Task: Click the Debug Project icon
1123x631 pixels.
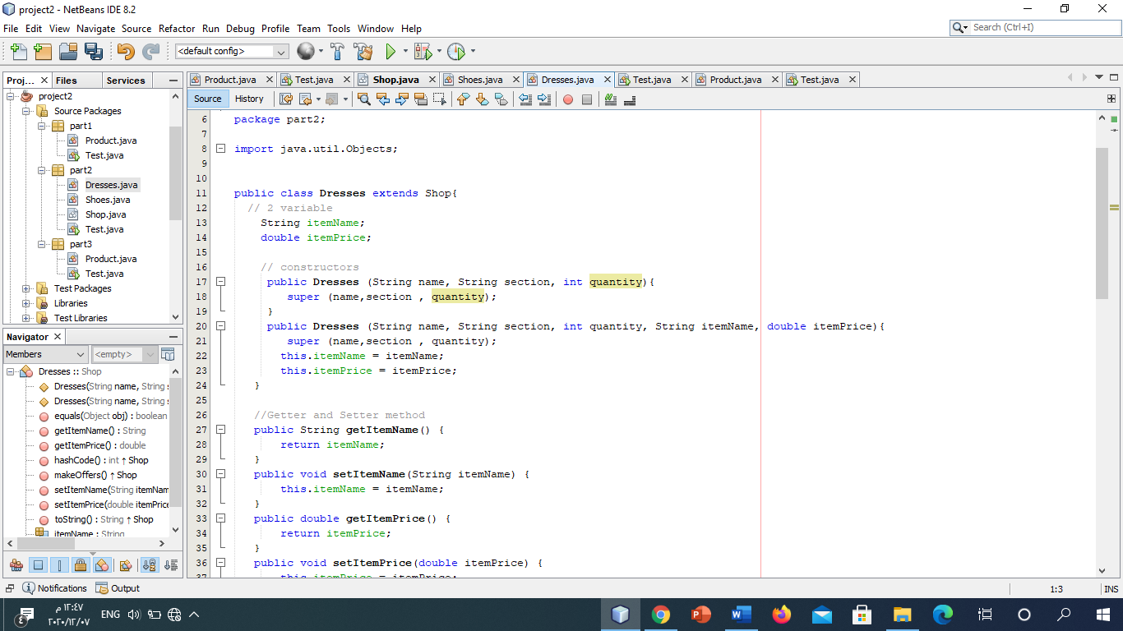Action: pyautogui.click(x=423, y=52)
